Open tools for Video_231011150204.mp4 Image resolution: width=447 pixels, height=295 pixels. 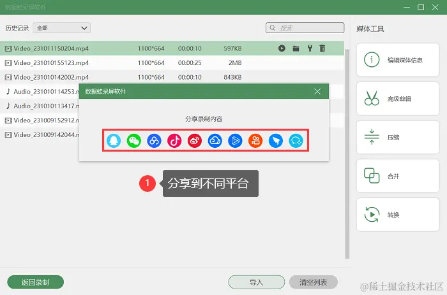pos(310,48)
